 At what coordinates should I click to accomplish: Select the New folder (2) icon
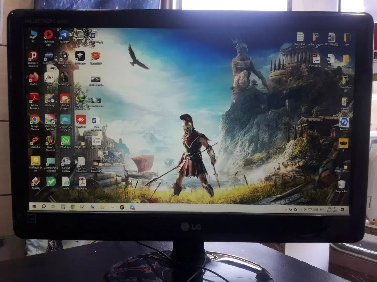click(345, 84)
